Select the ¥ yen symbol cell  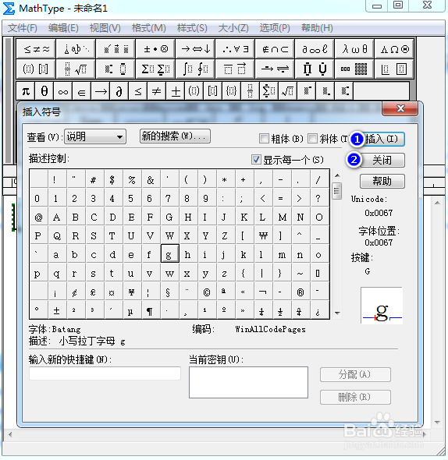coord(132,292)
